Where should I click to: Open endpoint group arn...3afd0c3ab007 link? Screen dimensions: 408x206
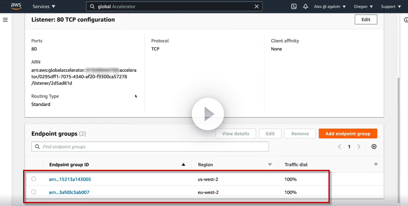click(69, 192)
